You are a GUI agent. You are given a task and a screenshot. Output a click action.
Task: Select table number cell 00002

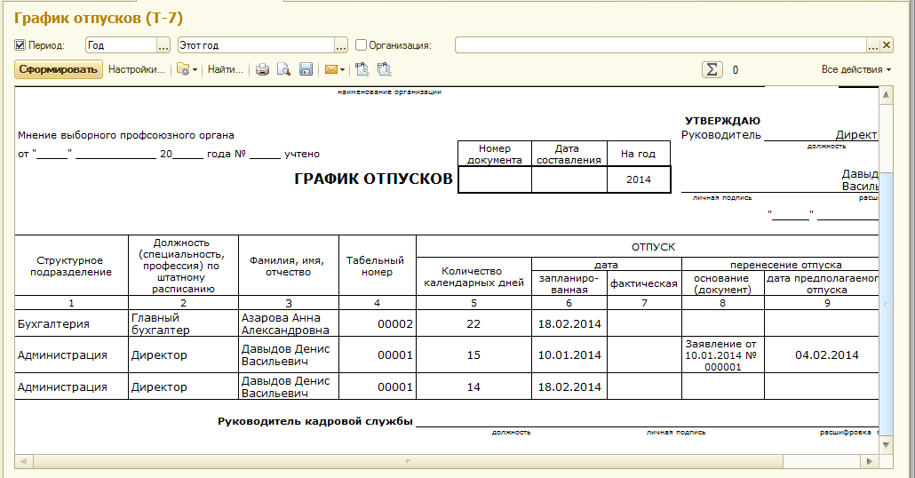(378, 324)
